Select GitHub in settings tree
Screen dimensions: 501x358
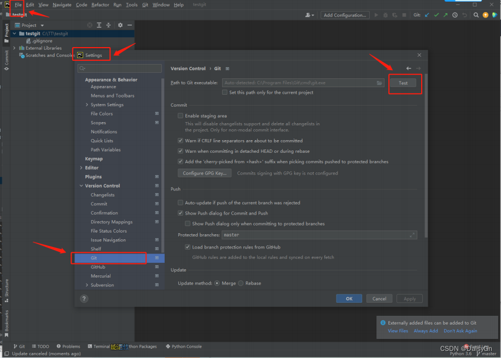[98, 267]
